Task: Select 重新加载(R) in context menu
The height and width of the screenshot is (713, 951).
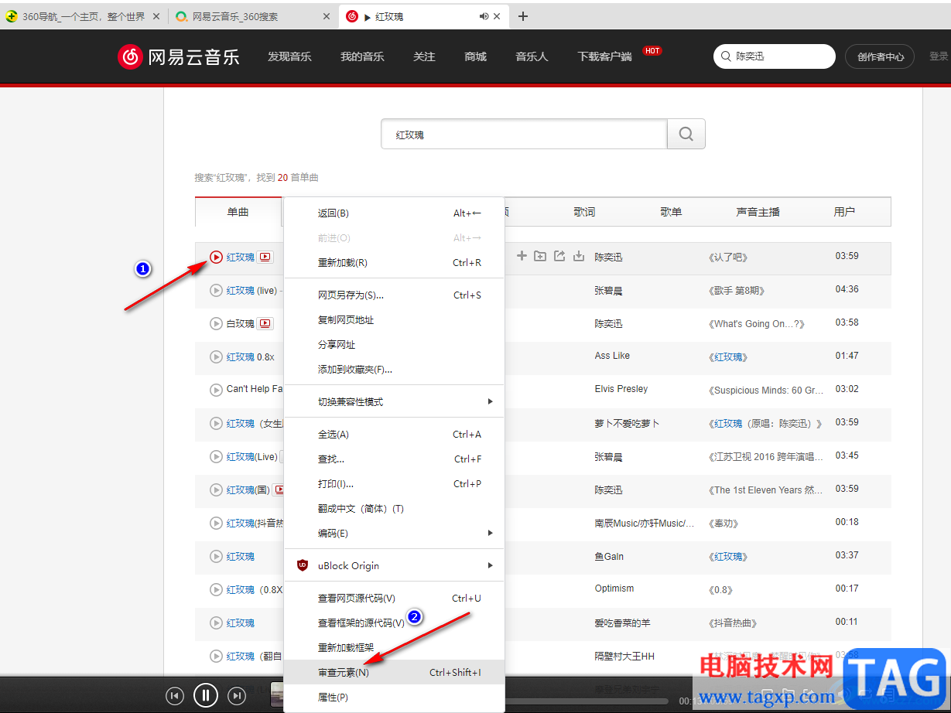Action: (395, 262)
